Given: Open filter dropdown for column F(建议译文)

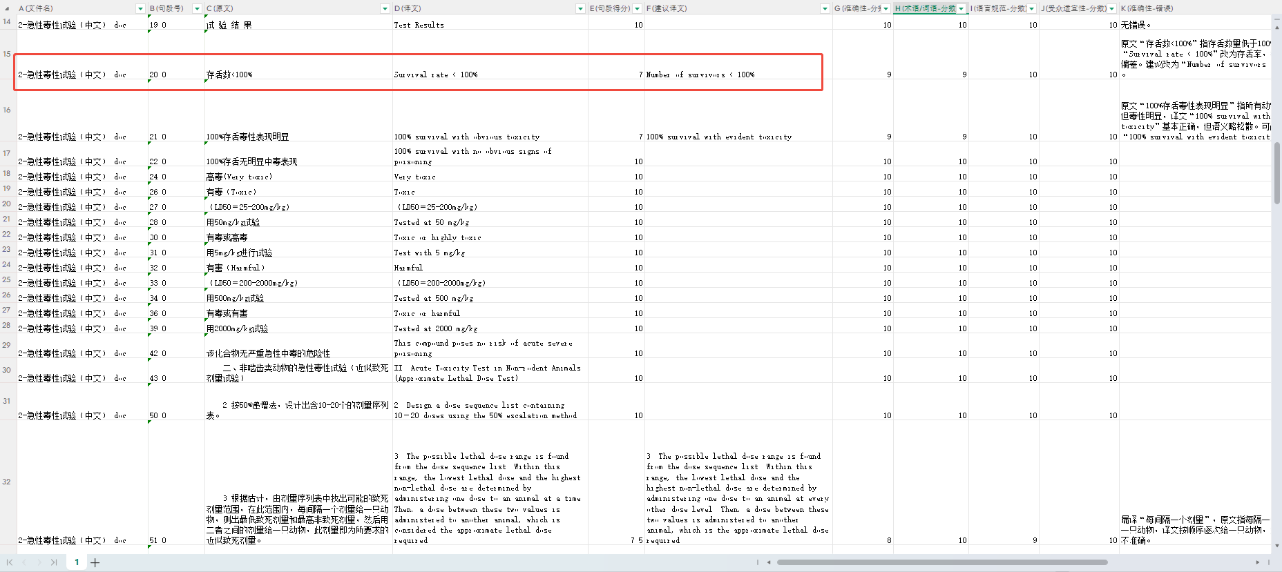Looking at the screenshot, I should (x=825, y=8).
